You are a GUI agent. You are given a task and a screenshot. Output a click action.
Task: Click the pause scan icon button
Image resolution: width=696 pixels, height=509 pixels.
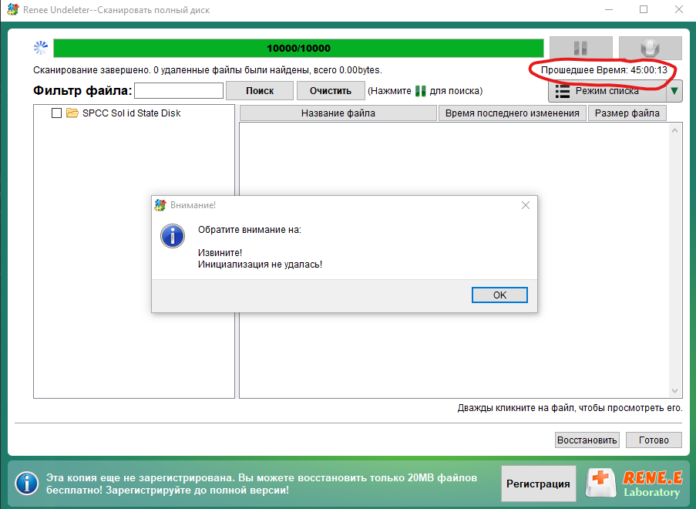click(580, 48)
